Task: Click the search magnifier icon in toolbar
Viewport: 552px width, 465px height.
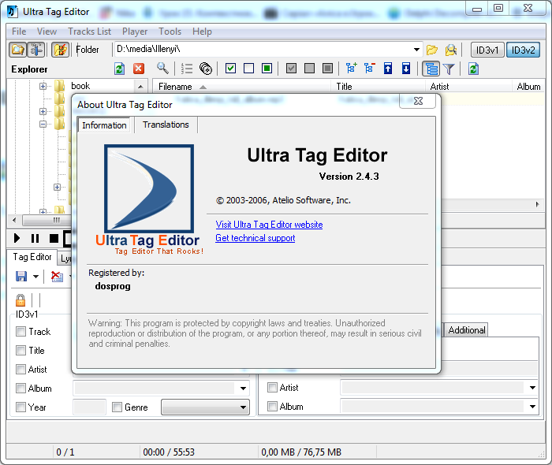Action: (162, 69)
